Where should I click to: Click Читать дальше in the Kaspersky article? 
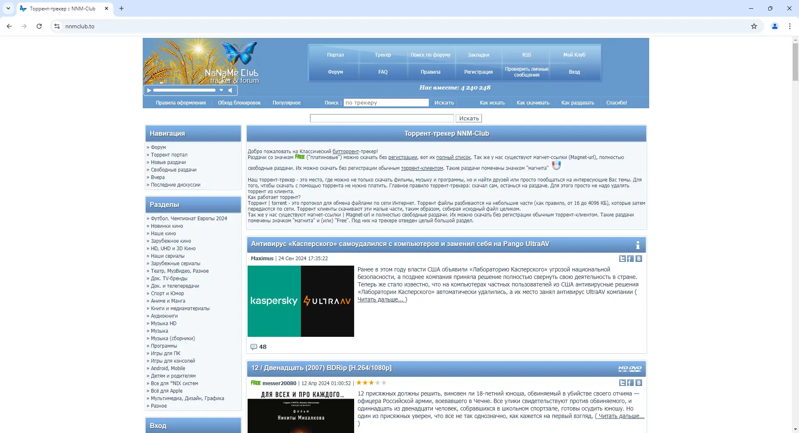[381, 300]
